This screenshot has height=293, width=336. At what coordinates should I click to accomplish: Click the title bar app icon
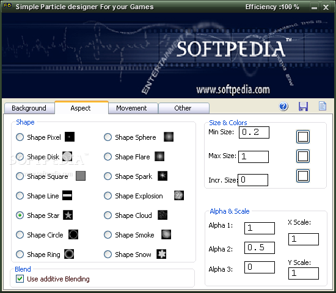[x=7, y=5]
